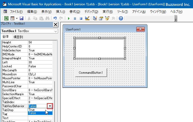Select the MultiLine property value True

tap(40, 82)
